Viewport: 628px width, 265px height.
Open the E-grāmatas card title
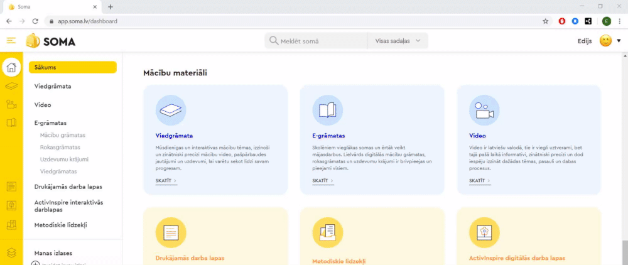329,136
